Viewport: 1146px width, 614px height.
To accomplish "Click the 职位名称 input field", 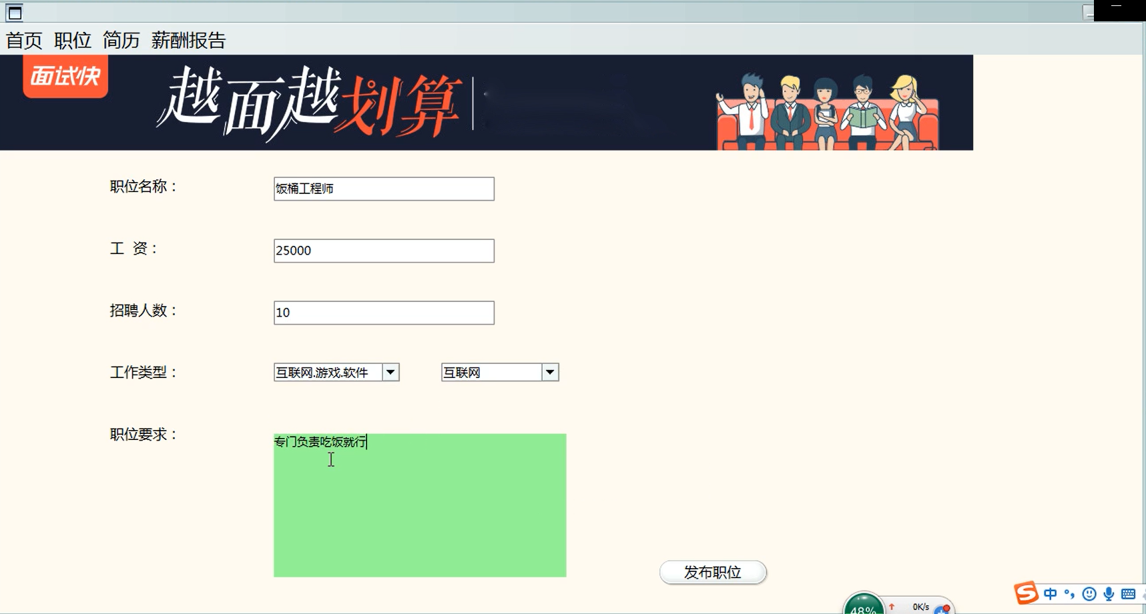I will (384, 189).
